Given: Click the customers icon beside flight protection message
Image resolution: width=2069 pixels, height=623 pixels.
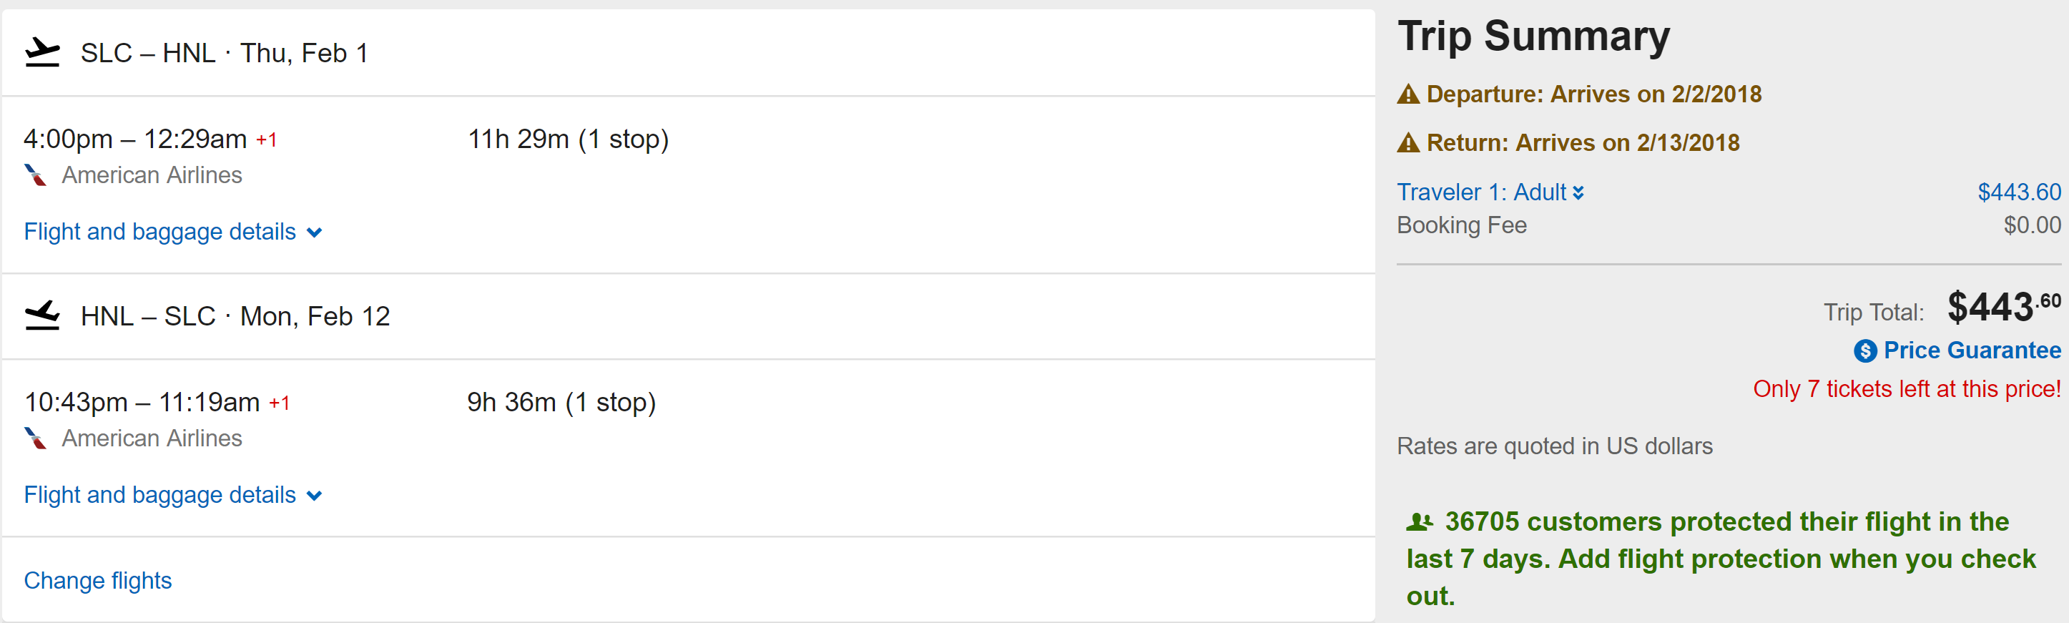Looking at the screenshot, I should click(1419, 523).
